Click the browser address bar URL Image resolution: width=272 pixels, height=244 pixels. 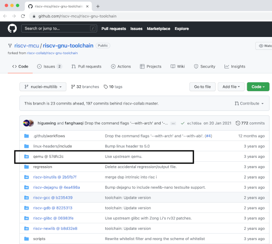tap(77, 16)
